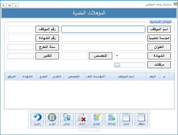Click the عرض (view) magnifier icon
178x135 pixels.
(67, 120)
